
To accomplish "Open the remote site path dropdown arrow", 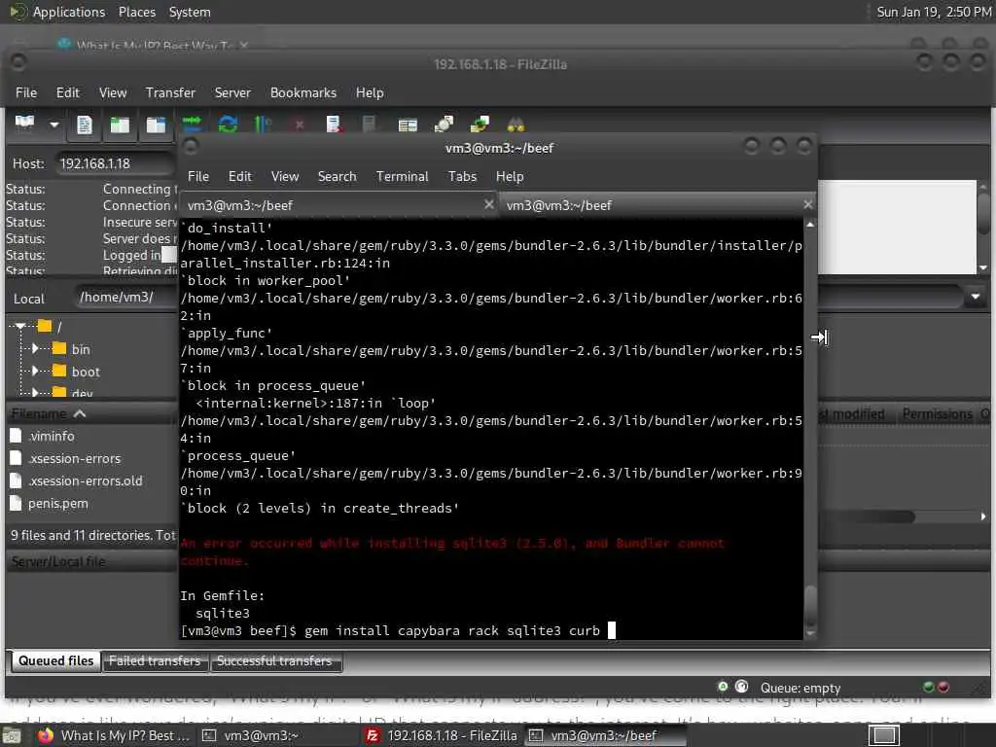I will tap(975, 297).
